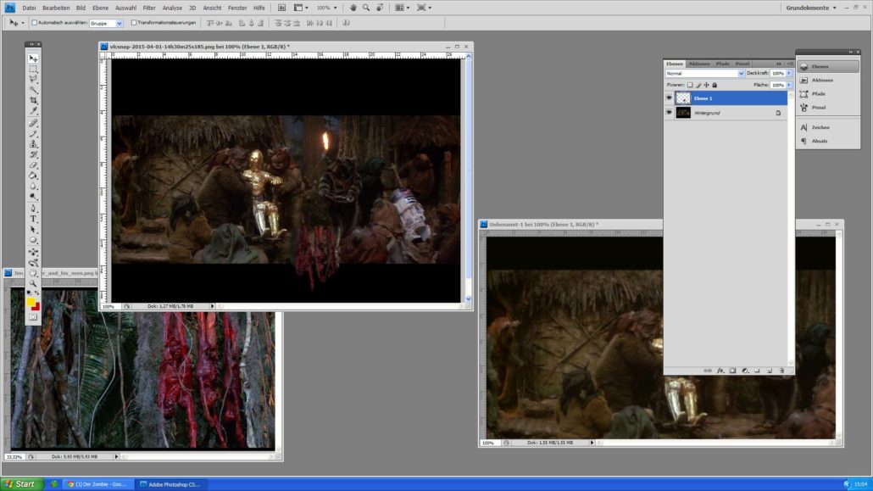The image size is (873, 491).
Task: Open the Datei menu
Action: coord(29,8)
